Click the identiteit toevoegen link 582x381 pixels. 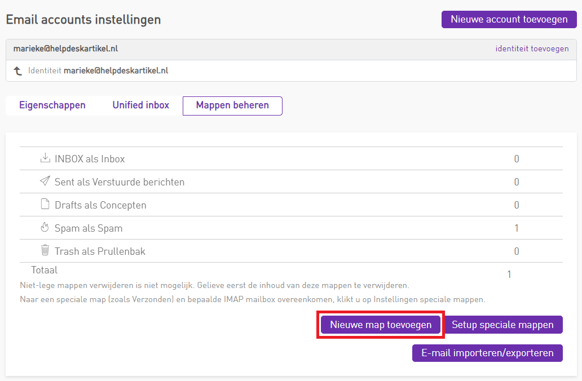pyautogui.click(x=532, y=49)
